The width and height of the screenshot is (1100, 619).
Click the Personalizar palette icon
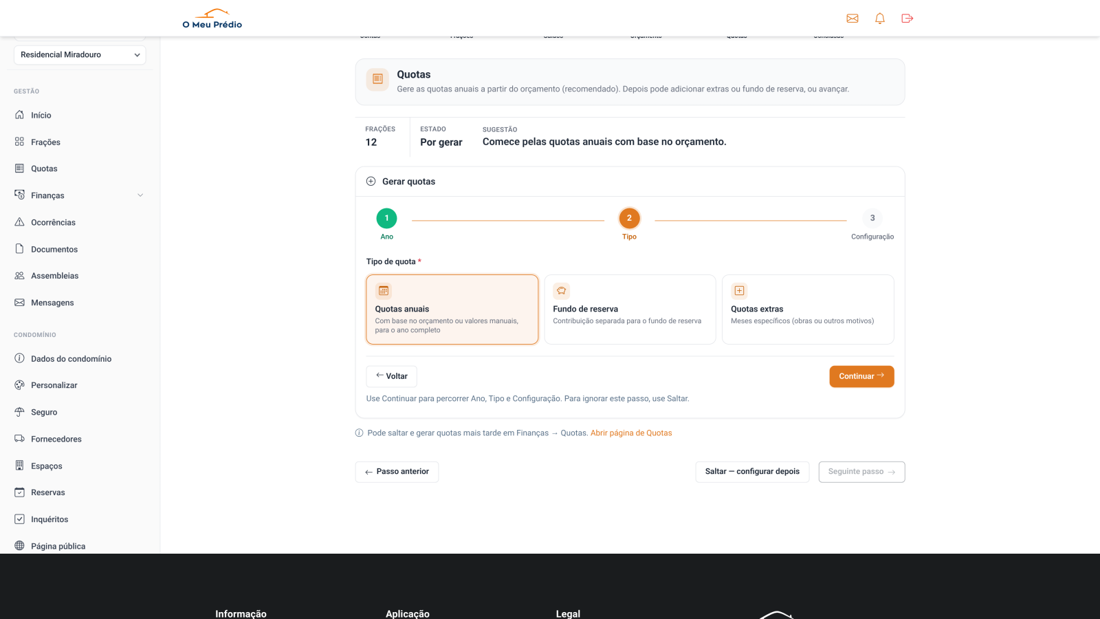point(19,385)
